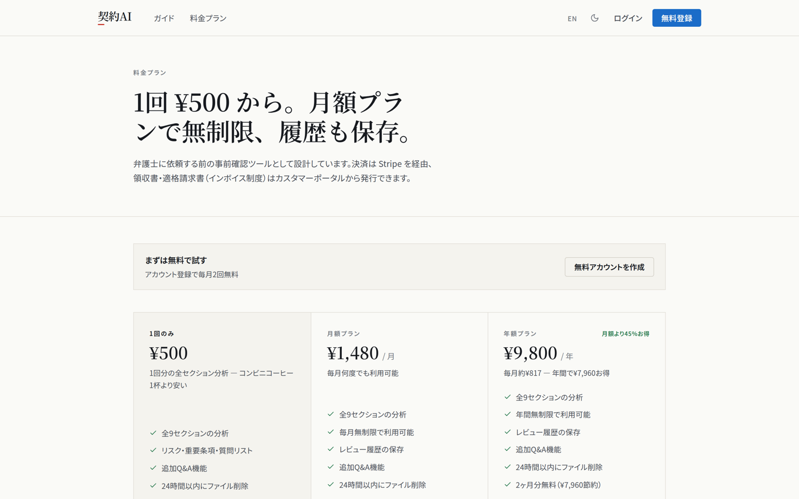Image resolution: width=799 pixels, height=499 pixels.
Task: Click the ¥9,800 price
Action: coord(530,353)
